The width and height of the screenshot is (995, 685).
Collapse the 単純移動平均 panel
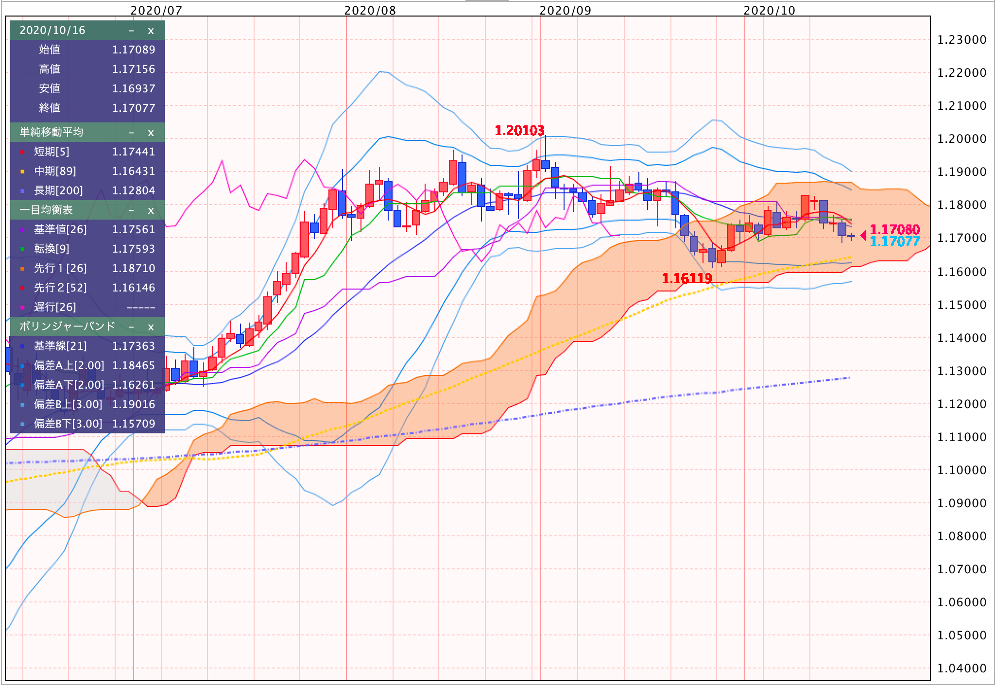point(131,132)
